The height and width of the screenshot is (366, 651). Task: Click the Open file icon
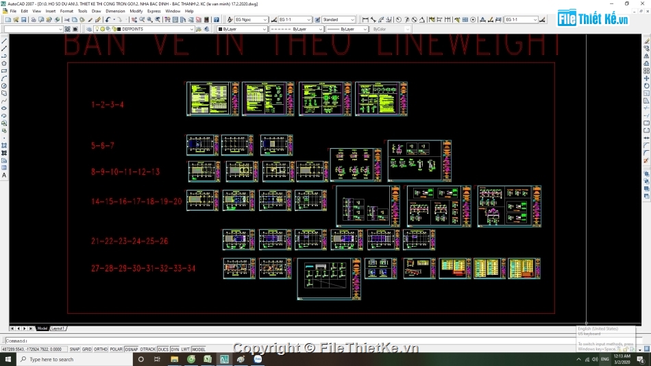(16, 19)
